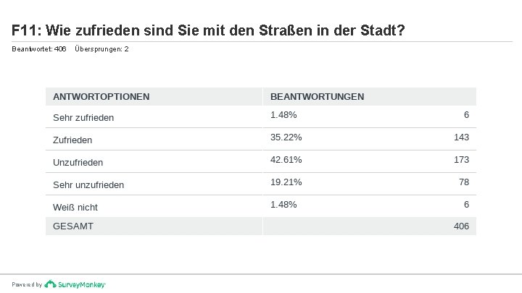This screenshot has height=293, width=522.
Task: Select the Zufrieden row label
Action: 72,140
